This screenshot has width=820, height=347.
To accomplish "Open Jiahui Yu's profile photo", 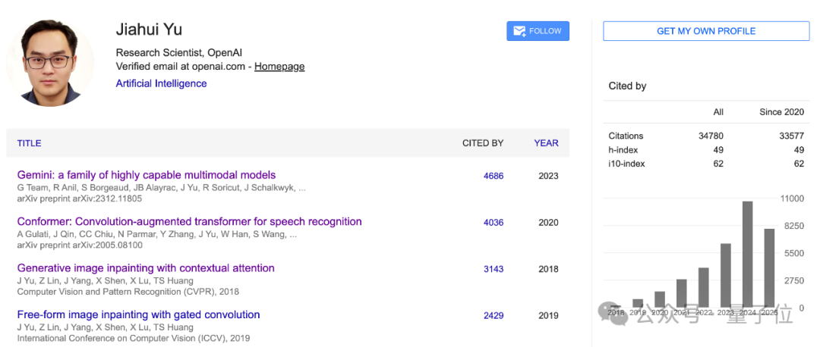I will tap(50, 62).
